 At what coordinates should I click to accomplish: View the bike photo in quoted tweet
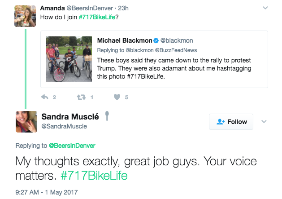(x=69, y=59)
